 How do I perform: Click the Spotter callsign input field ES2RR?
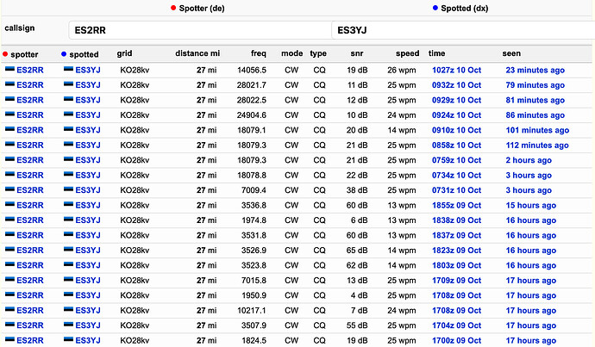pyautogui.click(x=200, y=30)
